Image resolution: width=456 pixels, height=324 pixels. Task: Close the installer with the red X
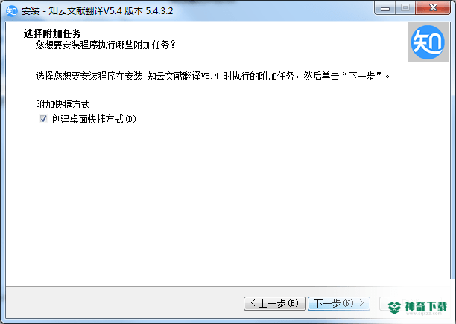pos(433,8)
